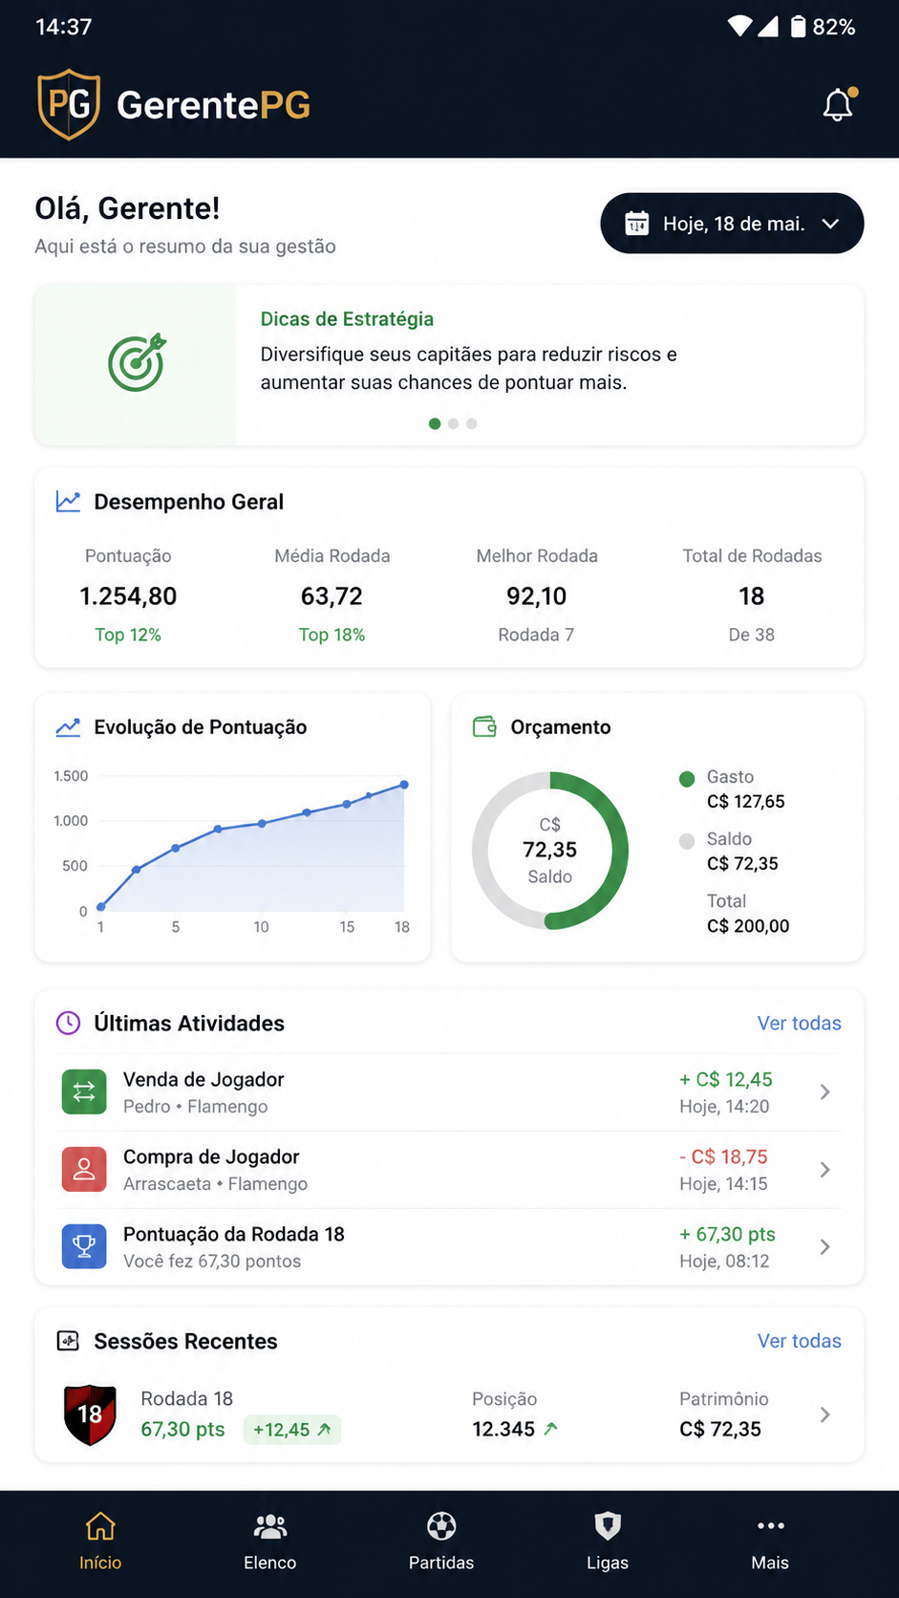Click the + 67,30 pts amount
This screenshot has width=899, height=1598.
point(727,1234)
